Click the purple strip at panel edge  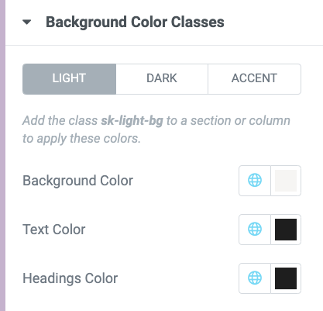coord(2,155)
